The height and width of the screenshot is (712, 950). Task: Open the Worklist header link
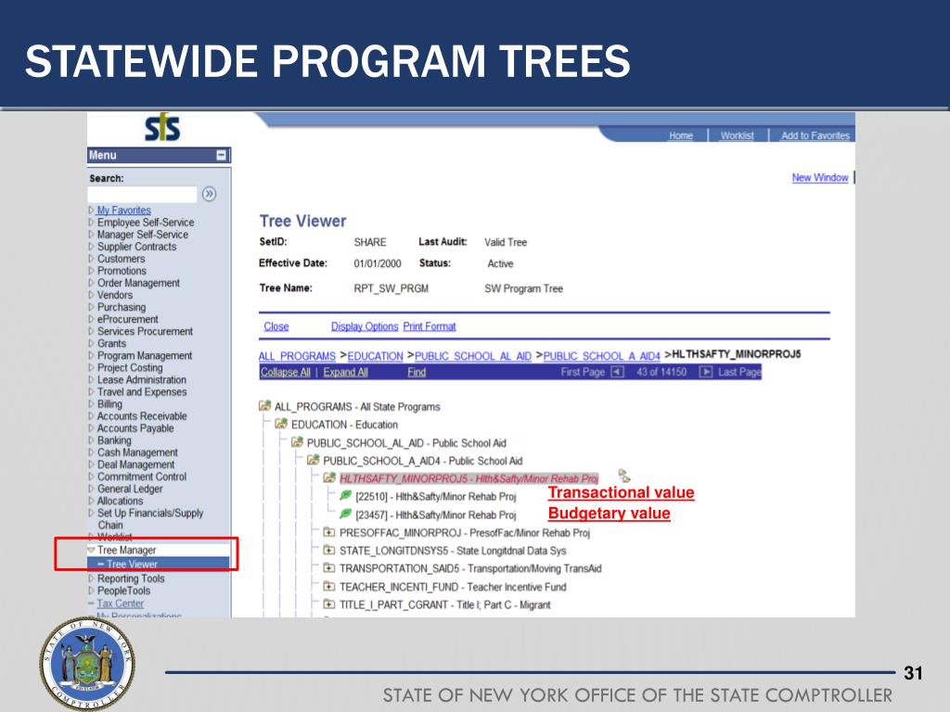738,135
